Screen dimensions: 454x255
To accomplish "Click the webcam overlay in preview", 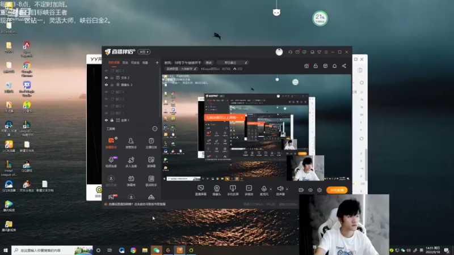I will point(305,168).
